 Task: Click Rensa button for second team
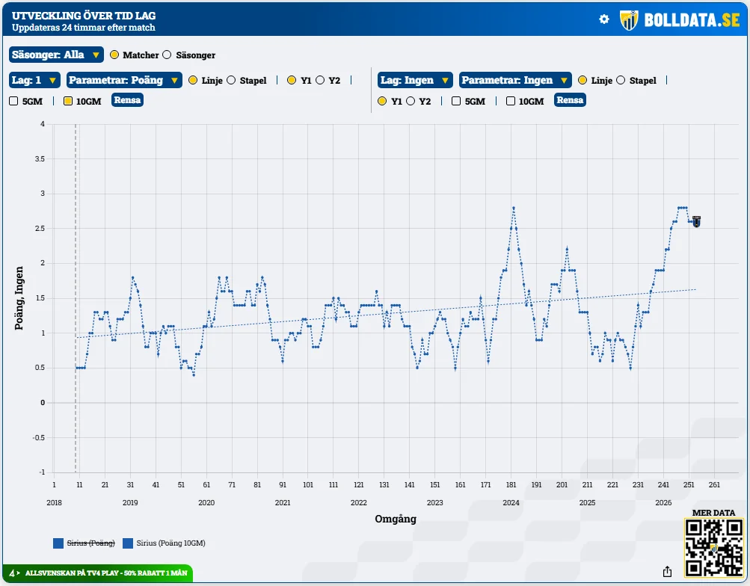570,100
